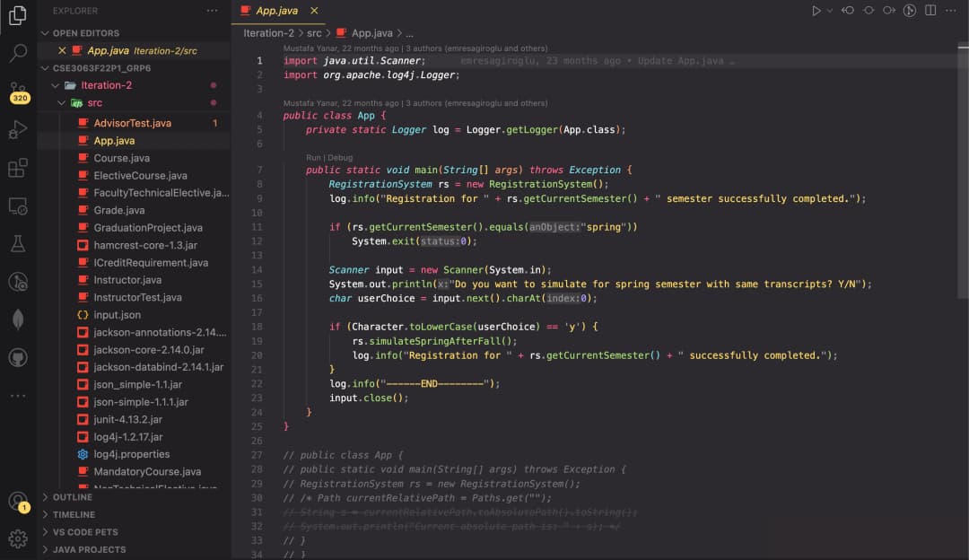Switch to the App.java editor tab

coord(278,13)
